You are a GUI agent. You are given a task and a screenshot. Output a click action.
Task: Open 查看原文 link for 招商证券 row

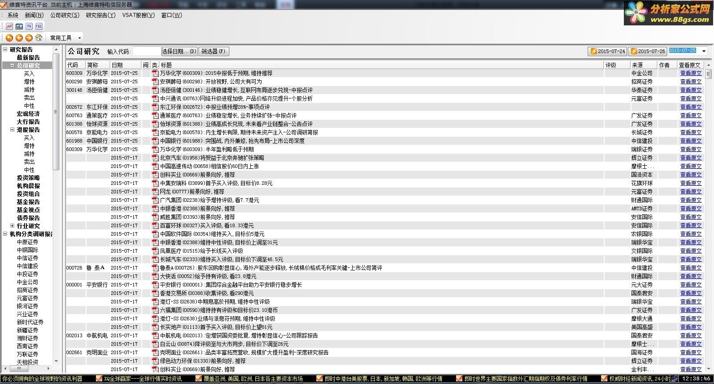(691, 82)
